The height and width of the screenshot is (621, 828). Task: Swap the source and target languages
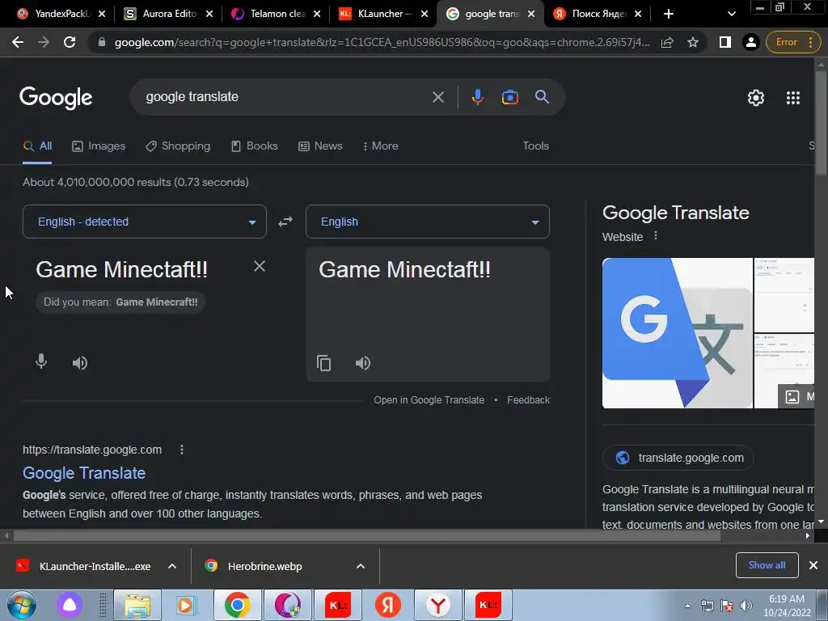pyautogui.click(x=285, y=222)
